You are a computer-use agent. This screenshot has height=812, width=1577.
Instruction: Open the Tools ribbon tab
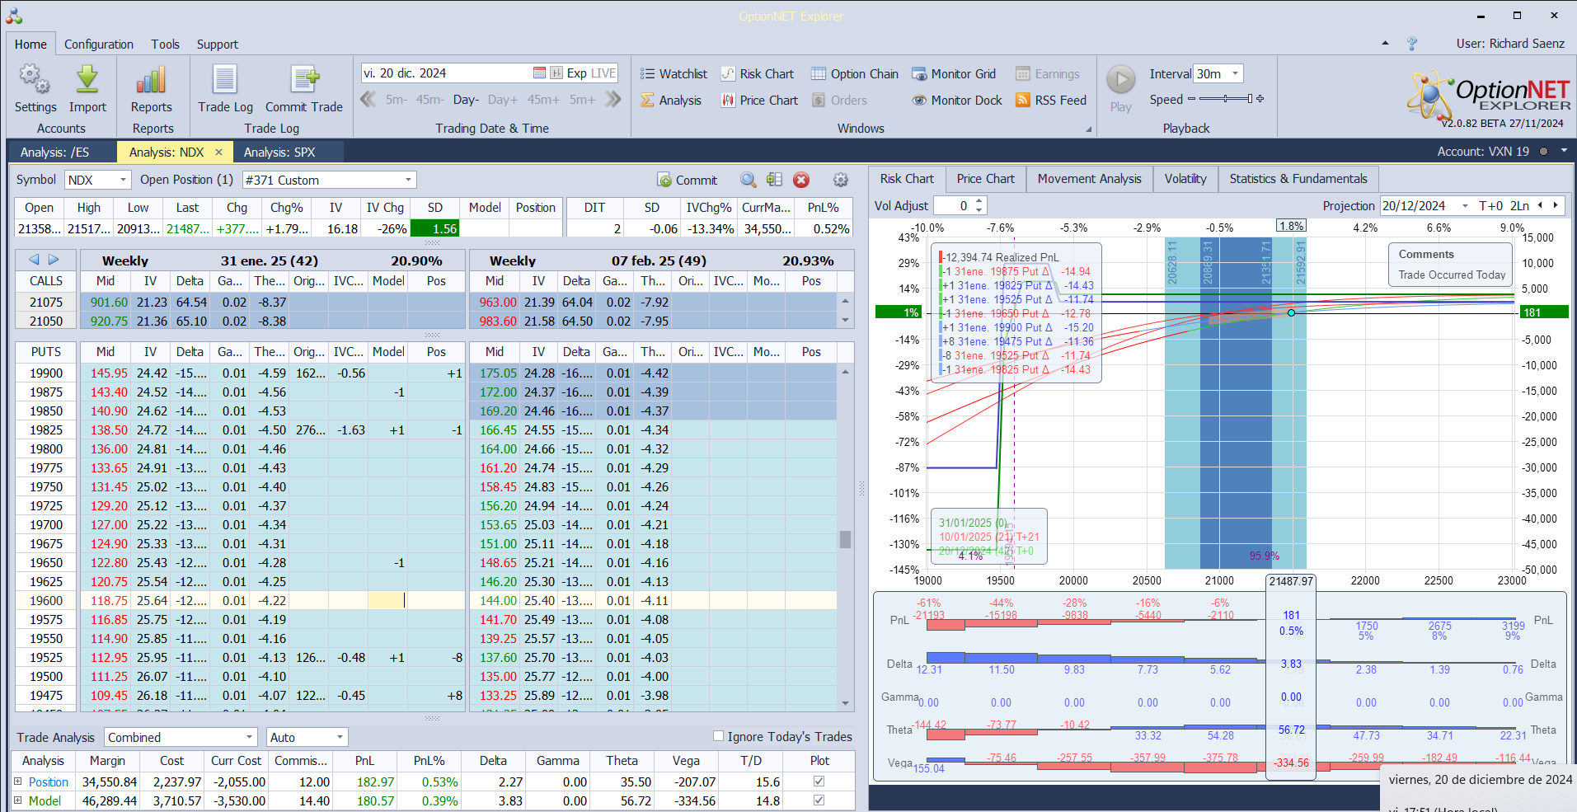165,44
